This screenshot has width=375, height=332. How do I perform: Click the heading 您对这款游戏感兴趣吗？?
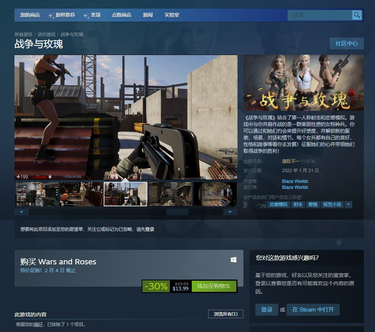coord(287,258)
